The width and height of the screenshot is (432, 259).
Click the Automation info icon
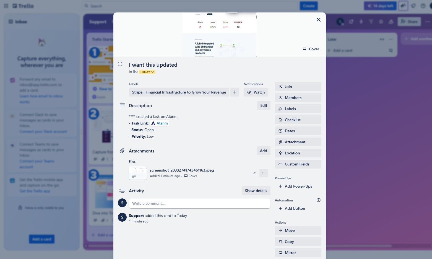(318, 200)
